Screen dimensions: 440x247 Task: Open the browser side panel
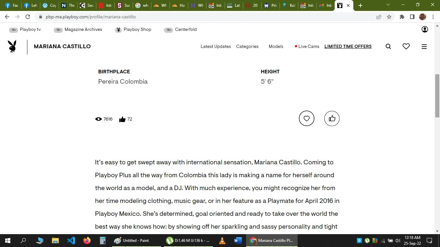point(412,17)
